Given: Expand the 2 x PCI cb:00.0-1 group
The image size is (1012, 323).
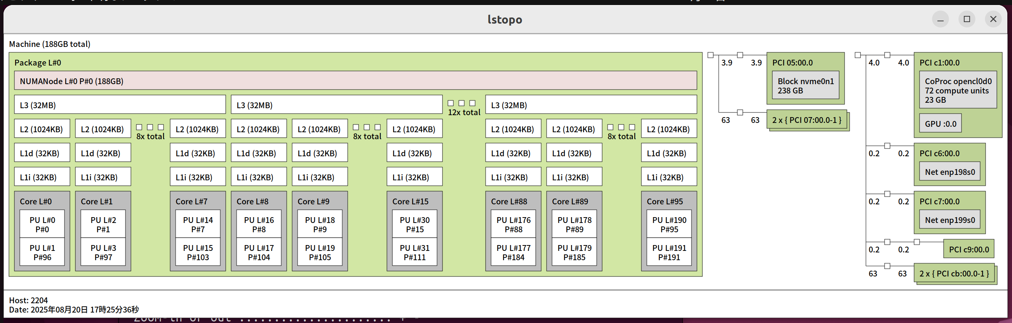Looking at the screenshot, I should pyautogui.click(x=953, y=273).
